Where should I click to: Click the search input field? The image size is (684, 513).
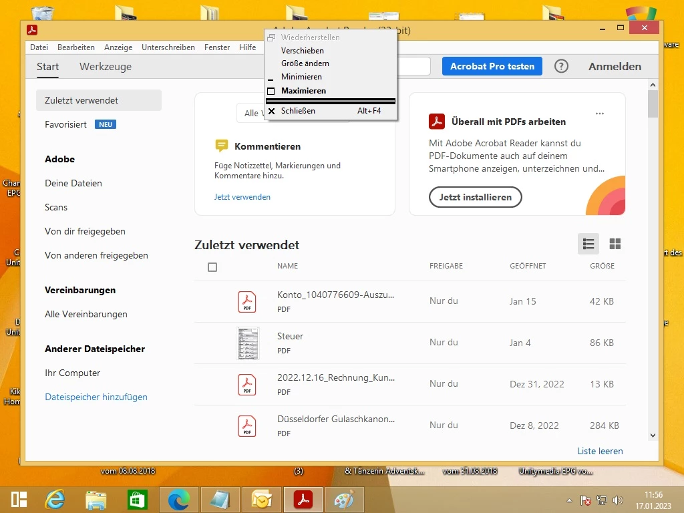coord(413,66)
